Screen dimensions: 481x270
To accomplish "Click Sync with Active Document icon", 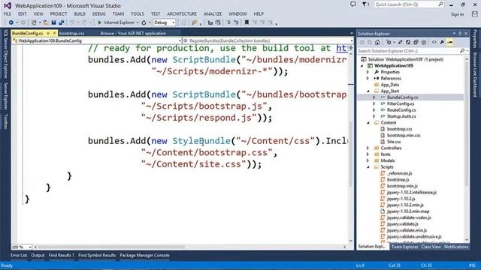I will [400, 42].
